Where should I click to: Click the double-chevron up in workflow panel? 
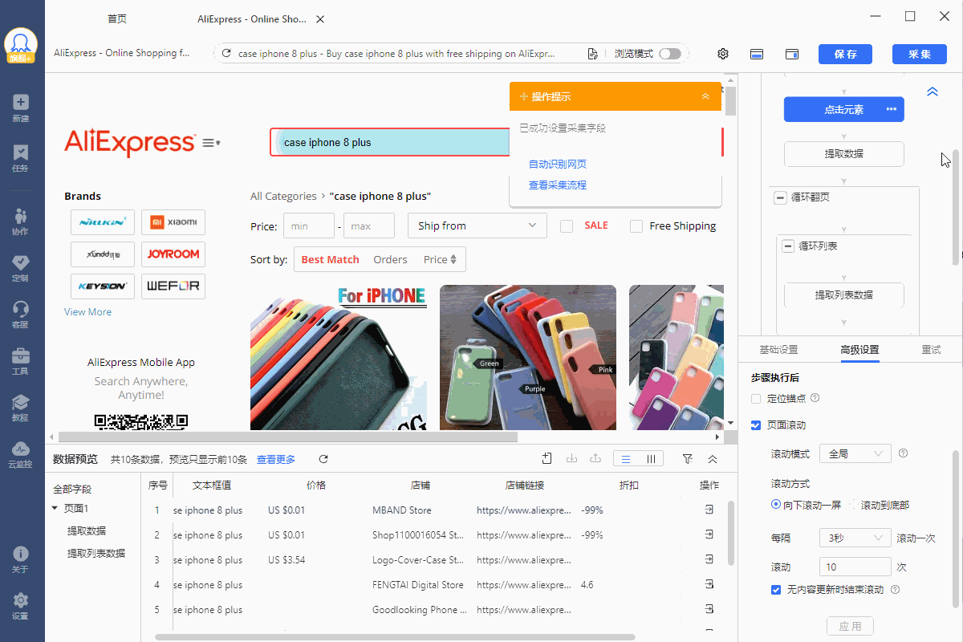click(933, 92)
